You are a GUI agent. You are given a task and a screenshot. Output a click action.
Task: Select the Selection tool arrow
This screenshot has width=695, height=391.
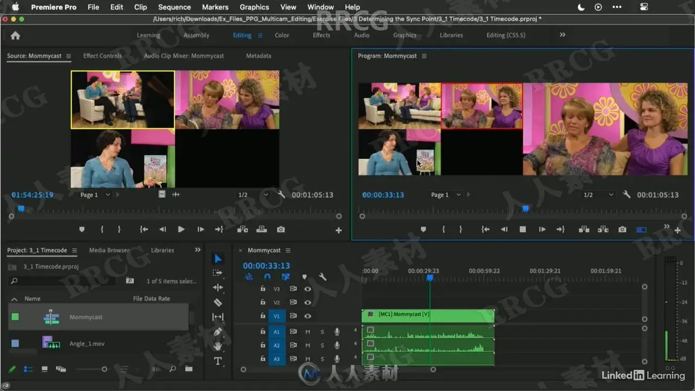(x=218, y=258)
